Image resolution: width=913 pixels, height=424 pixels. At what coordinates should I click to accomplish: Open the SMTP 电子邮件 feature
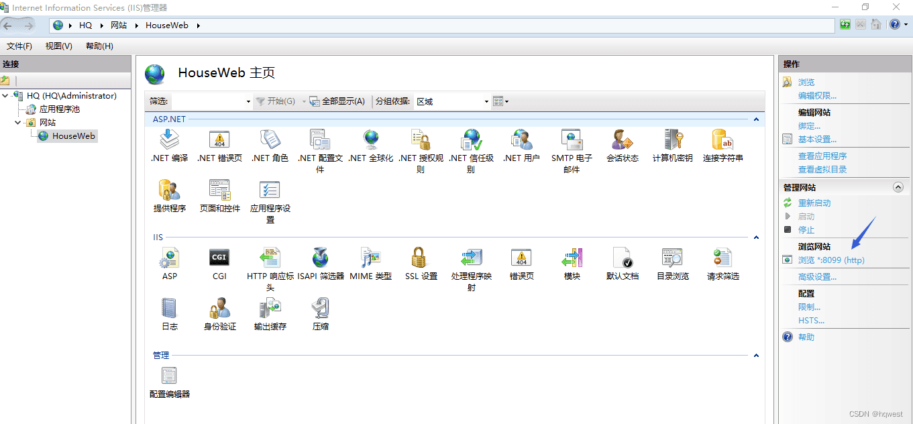pyautogui.click(x=572, y=152)
